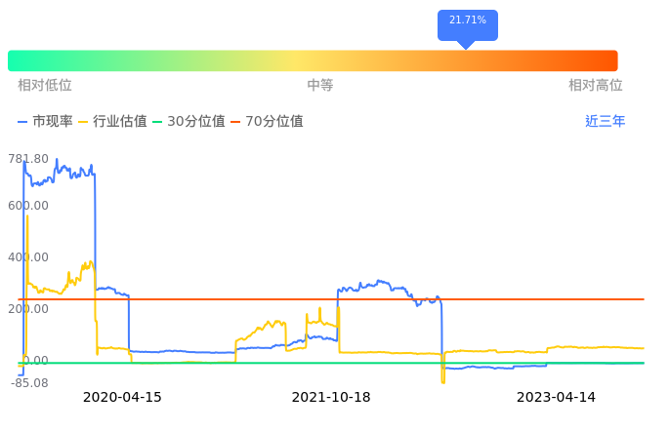Viewport: 670px width, 431px height.
Task: Click the 2021-10-18 date axis label
Action: (x=331, y=397)
